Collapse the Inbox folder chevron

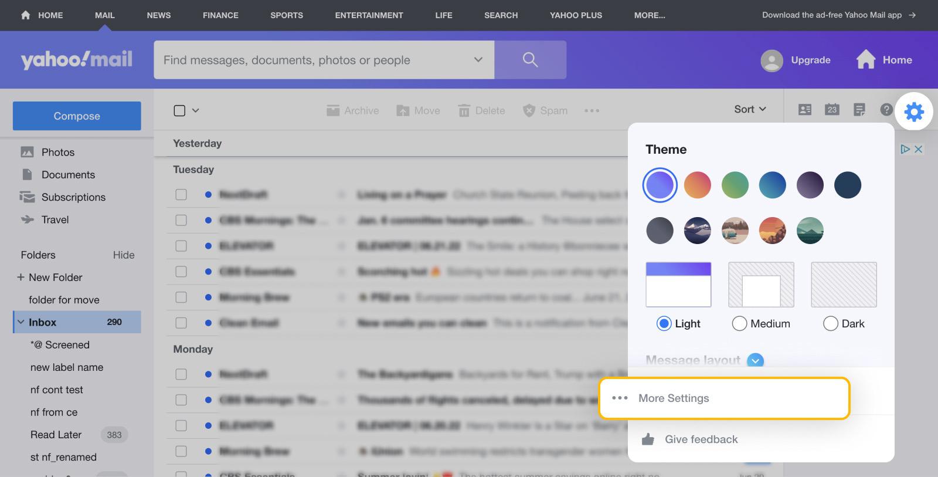coord(21,322)
